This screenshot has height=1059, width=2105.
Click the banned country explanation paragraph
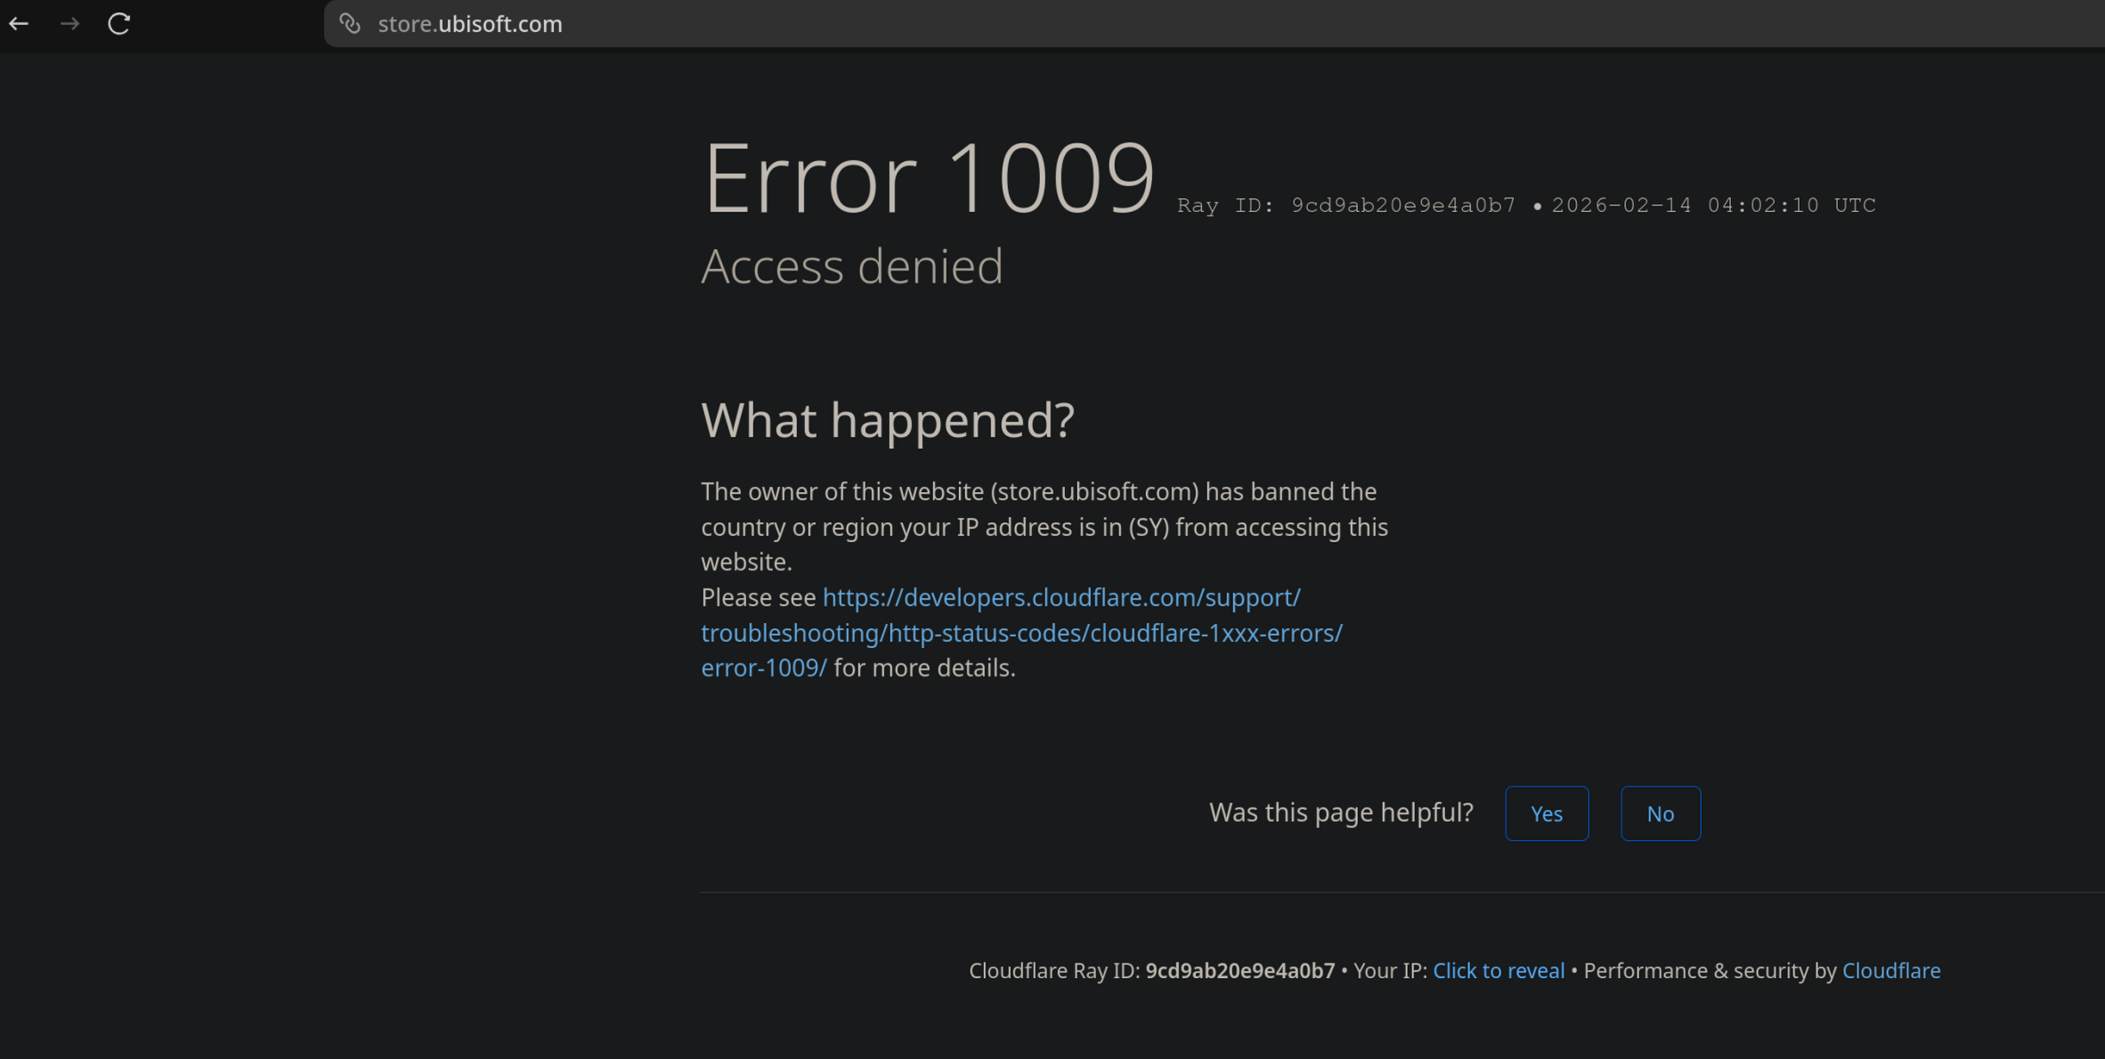pyautogui.click(x=1044, y=526)
